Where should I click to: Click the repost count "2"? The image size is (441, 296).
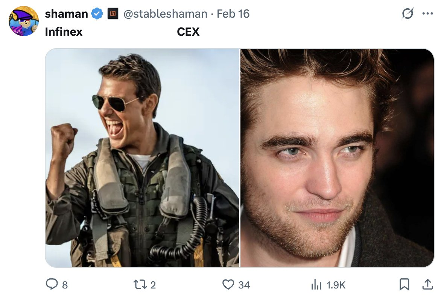[x=153, y=285]
